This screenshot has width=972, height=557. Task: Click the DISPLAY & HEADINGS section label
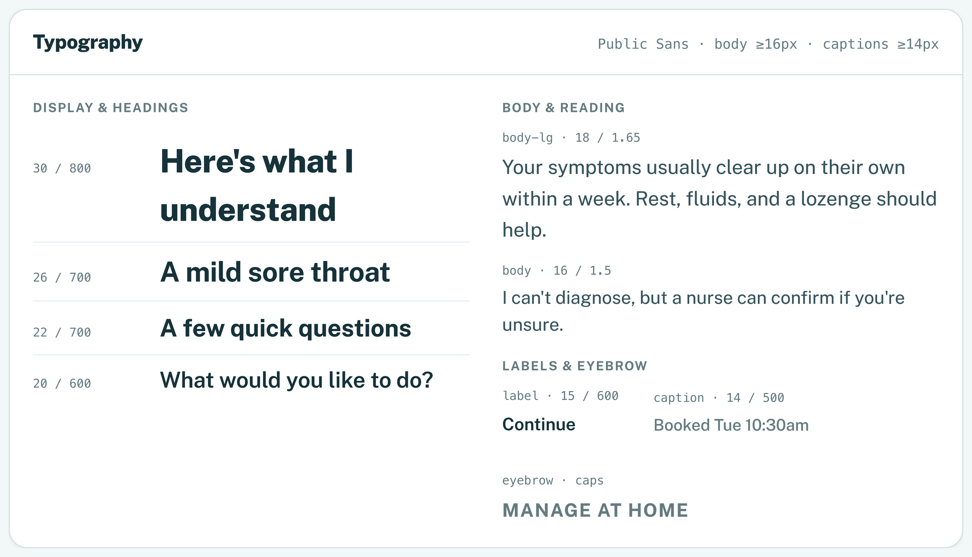[x=110, y=108]
